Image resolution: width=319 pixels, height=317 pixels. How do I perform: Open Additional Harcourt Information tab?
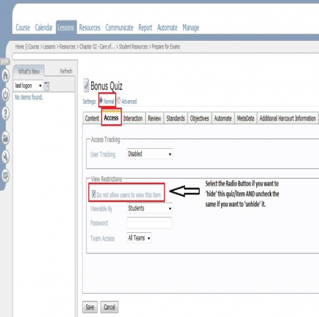[x=288, y=118]
